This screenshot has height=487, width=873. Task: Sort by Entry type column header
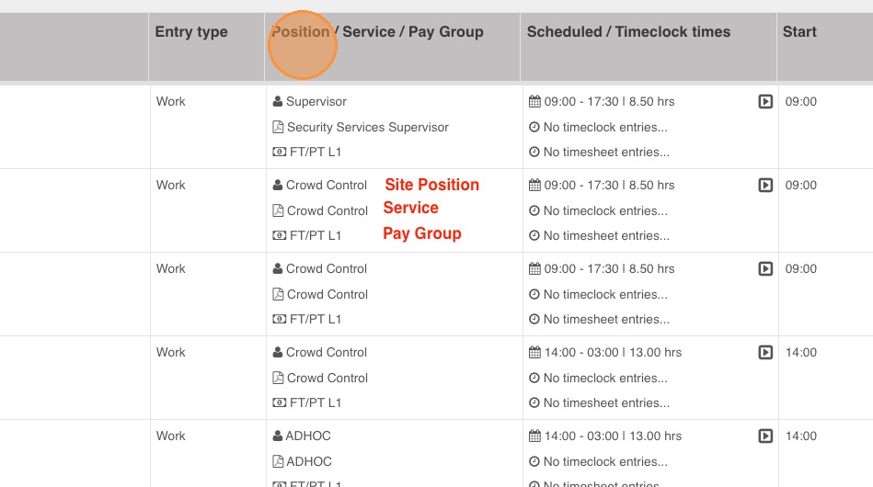pyautogui.click(x=191, y=32)
